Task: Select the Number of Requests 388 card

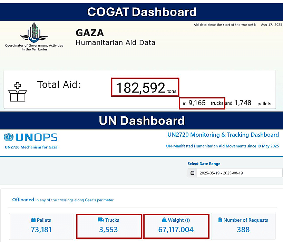Action: (243, 226)
